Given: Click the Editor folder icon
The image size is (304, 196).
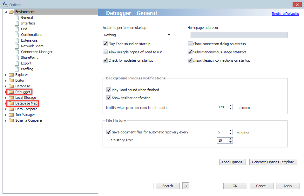Looking at the screenshot, I should (x=11, y=80).
